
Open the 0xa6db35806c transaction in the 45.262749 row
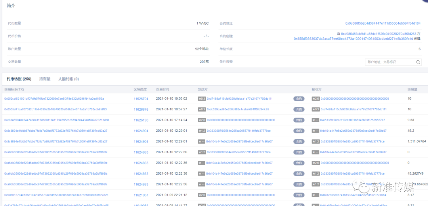click(x=56, y=173)
